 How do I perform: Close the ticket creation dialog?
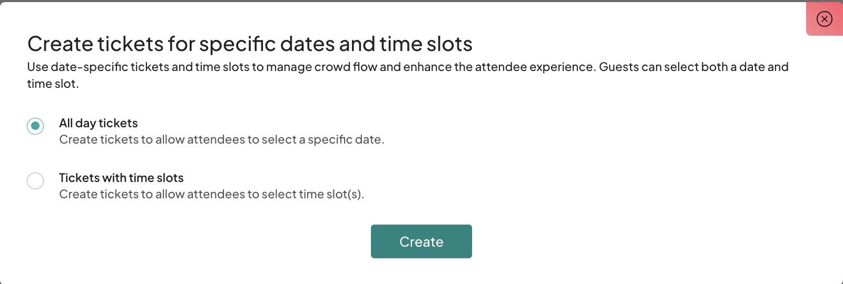pos(824,19)
